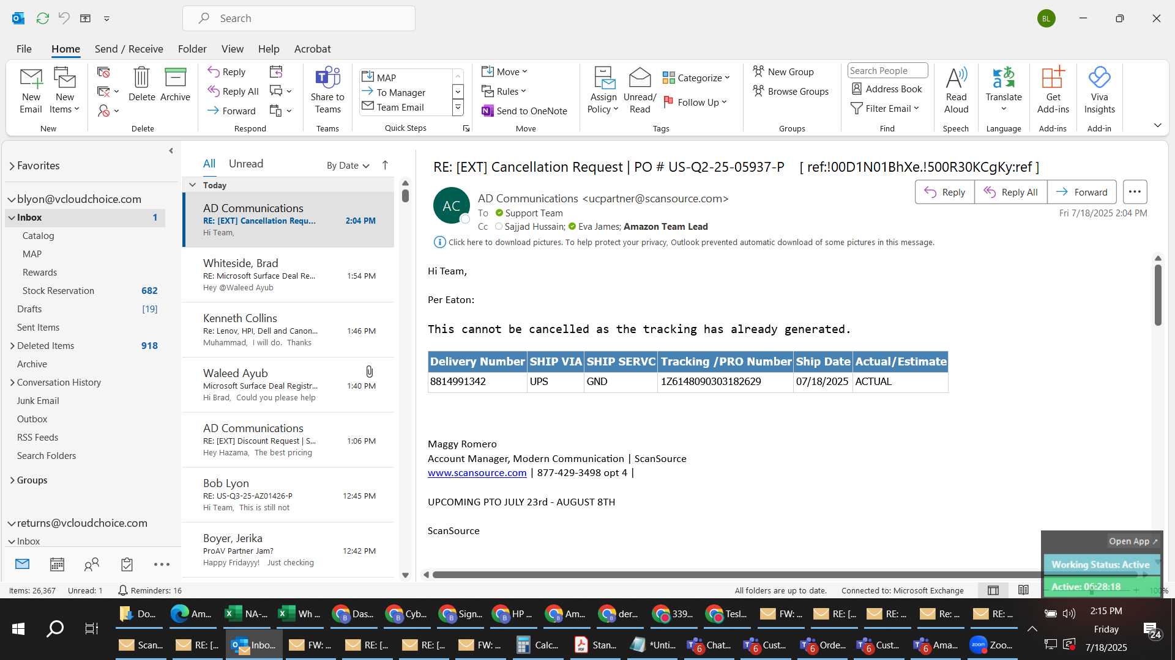Image resolution: width=1175 pixels, height=660 pixels.
Task: Open the View ribbon tab
Action: (232, 49)
